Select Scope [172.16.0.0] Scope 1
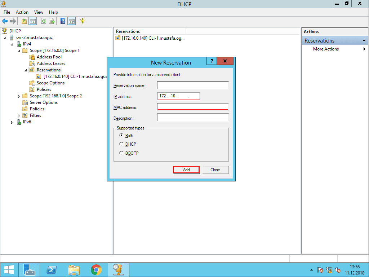This screenshot has height=277, width=369. click(55, 50)
